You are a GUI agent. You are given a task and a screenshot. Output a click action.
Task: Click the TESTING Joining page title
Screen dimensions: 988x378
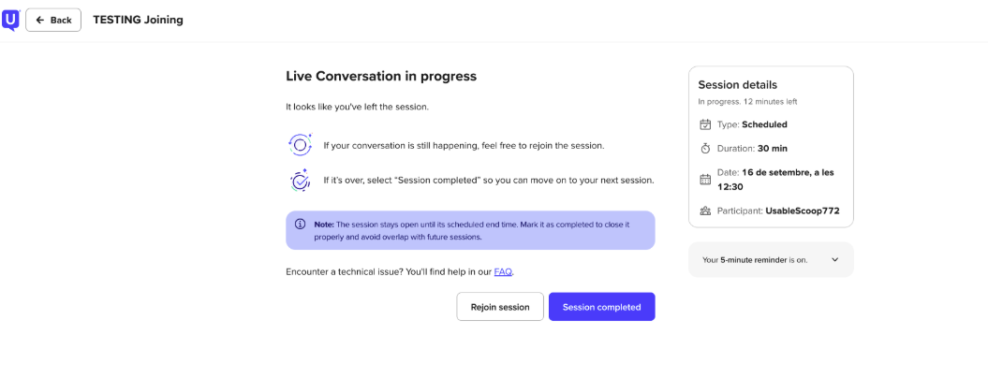click(x=138, y=20)
